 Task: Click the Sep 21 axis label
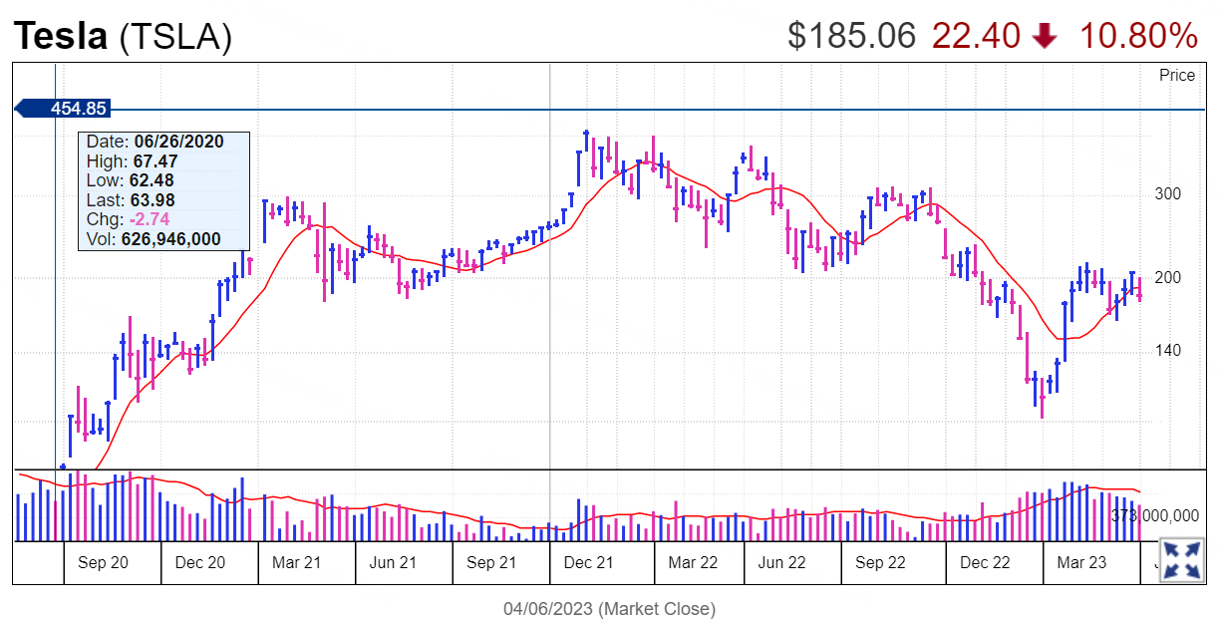click(491, 562)
